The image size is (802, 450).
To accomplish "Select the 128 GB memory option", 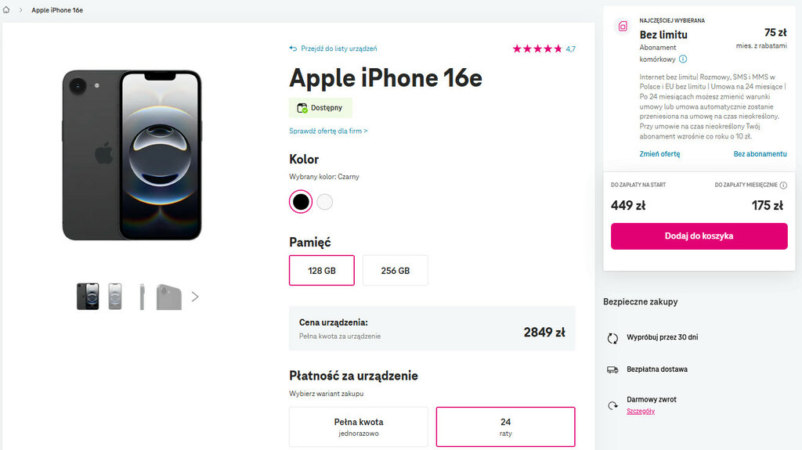I will coord(321,271).
